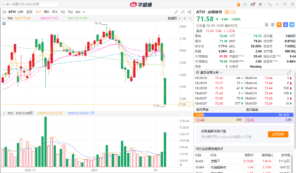Click the ask price 72.45 cell
This screenshot has width=296, height=173.
pyautogui.click(x=250, y=120)
